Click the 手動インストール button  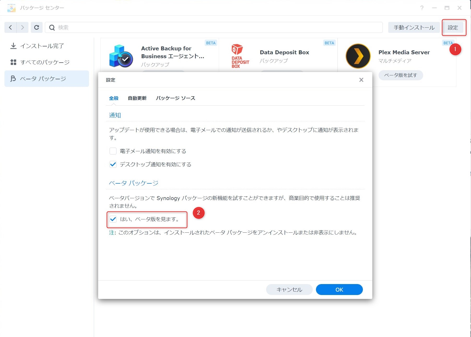pos(414,27)
